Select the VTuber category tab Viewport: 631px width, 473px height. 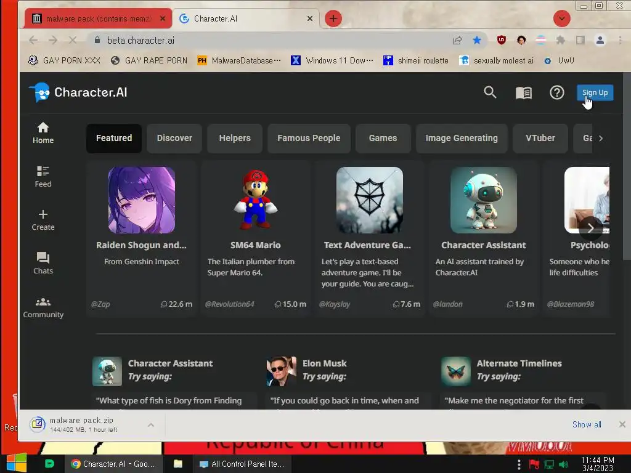(540, 138)
